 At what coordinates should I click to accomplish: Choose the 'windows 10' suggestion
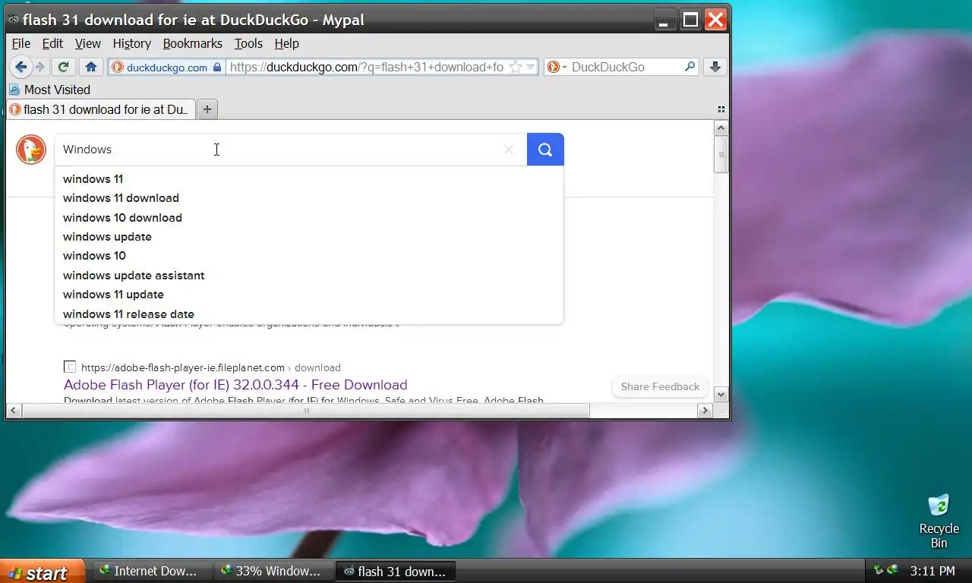tap(309, 256)
